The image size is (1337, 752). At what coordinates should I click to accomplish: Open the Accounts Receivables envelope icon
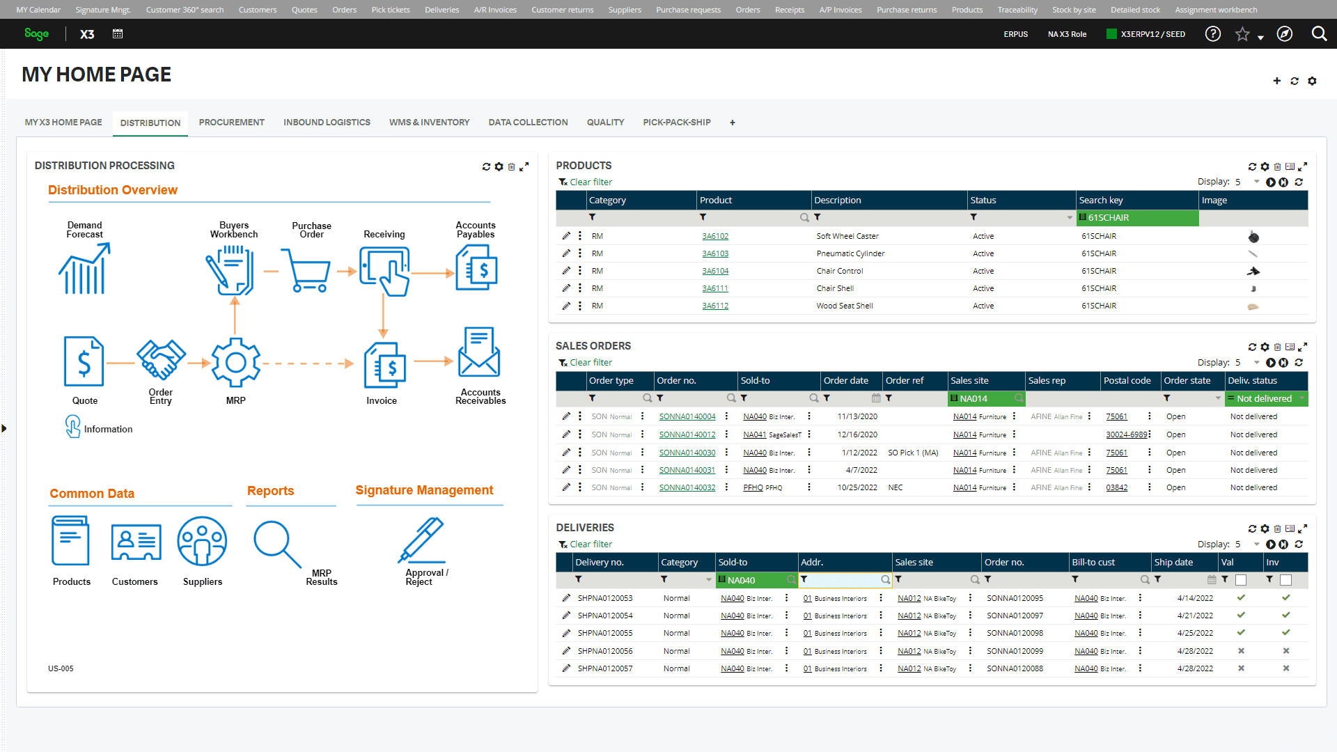coord(479,353)
